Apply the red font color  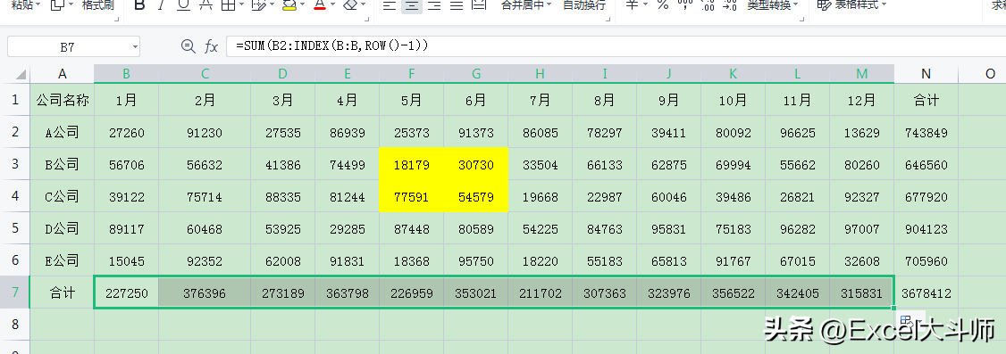point(320,5)
